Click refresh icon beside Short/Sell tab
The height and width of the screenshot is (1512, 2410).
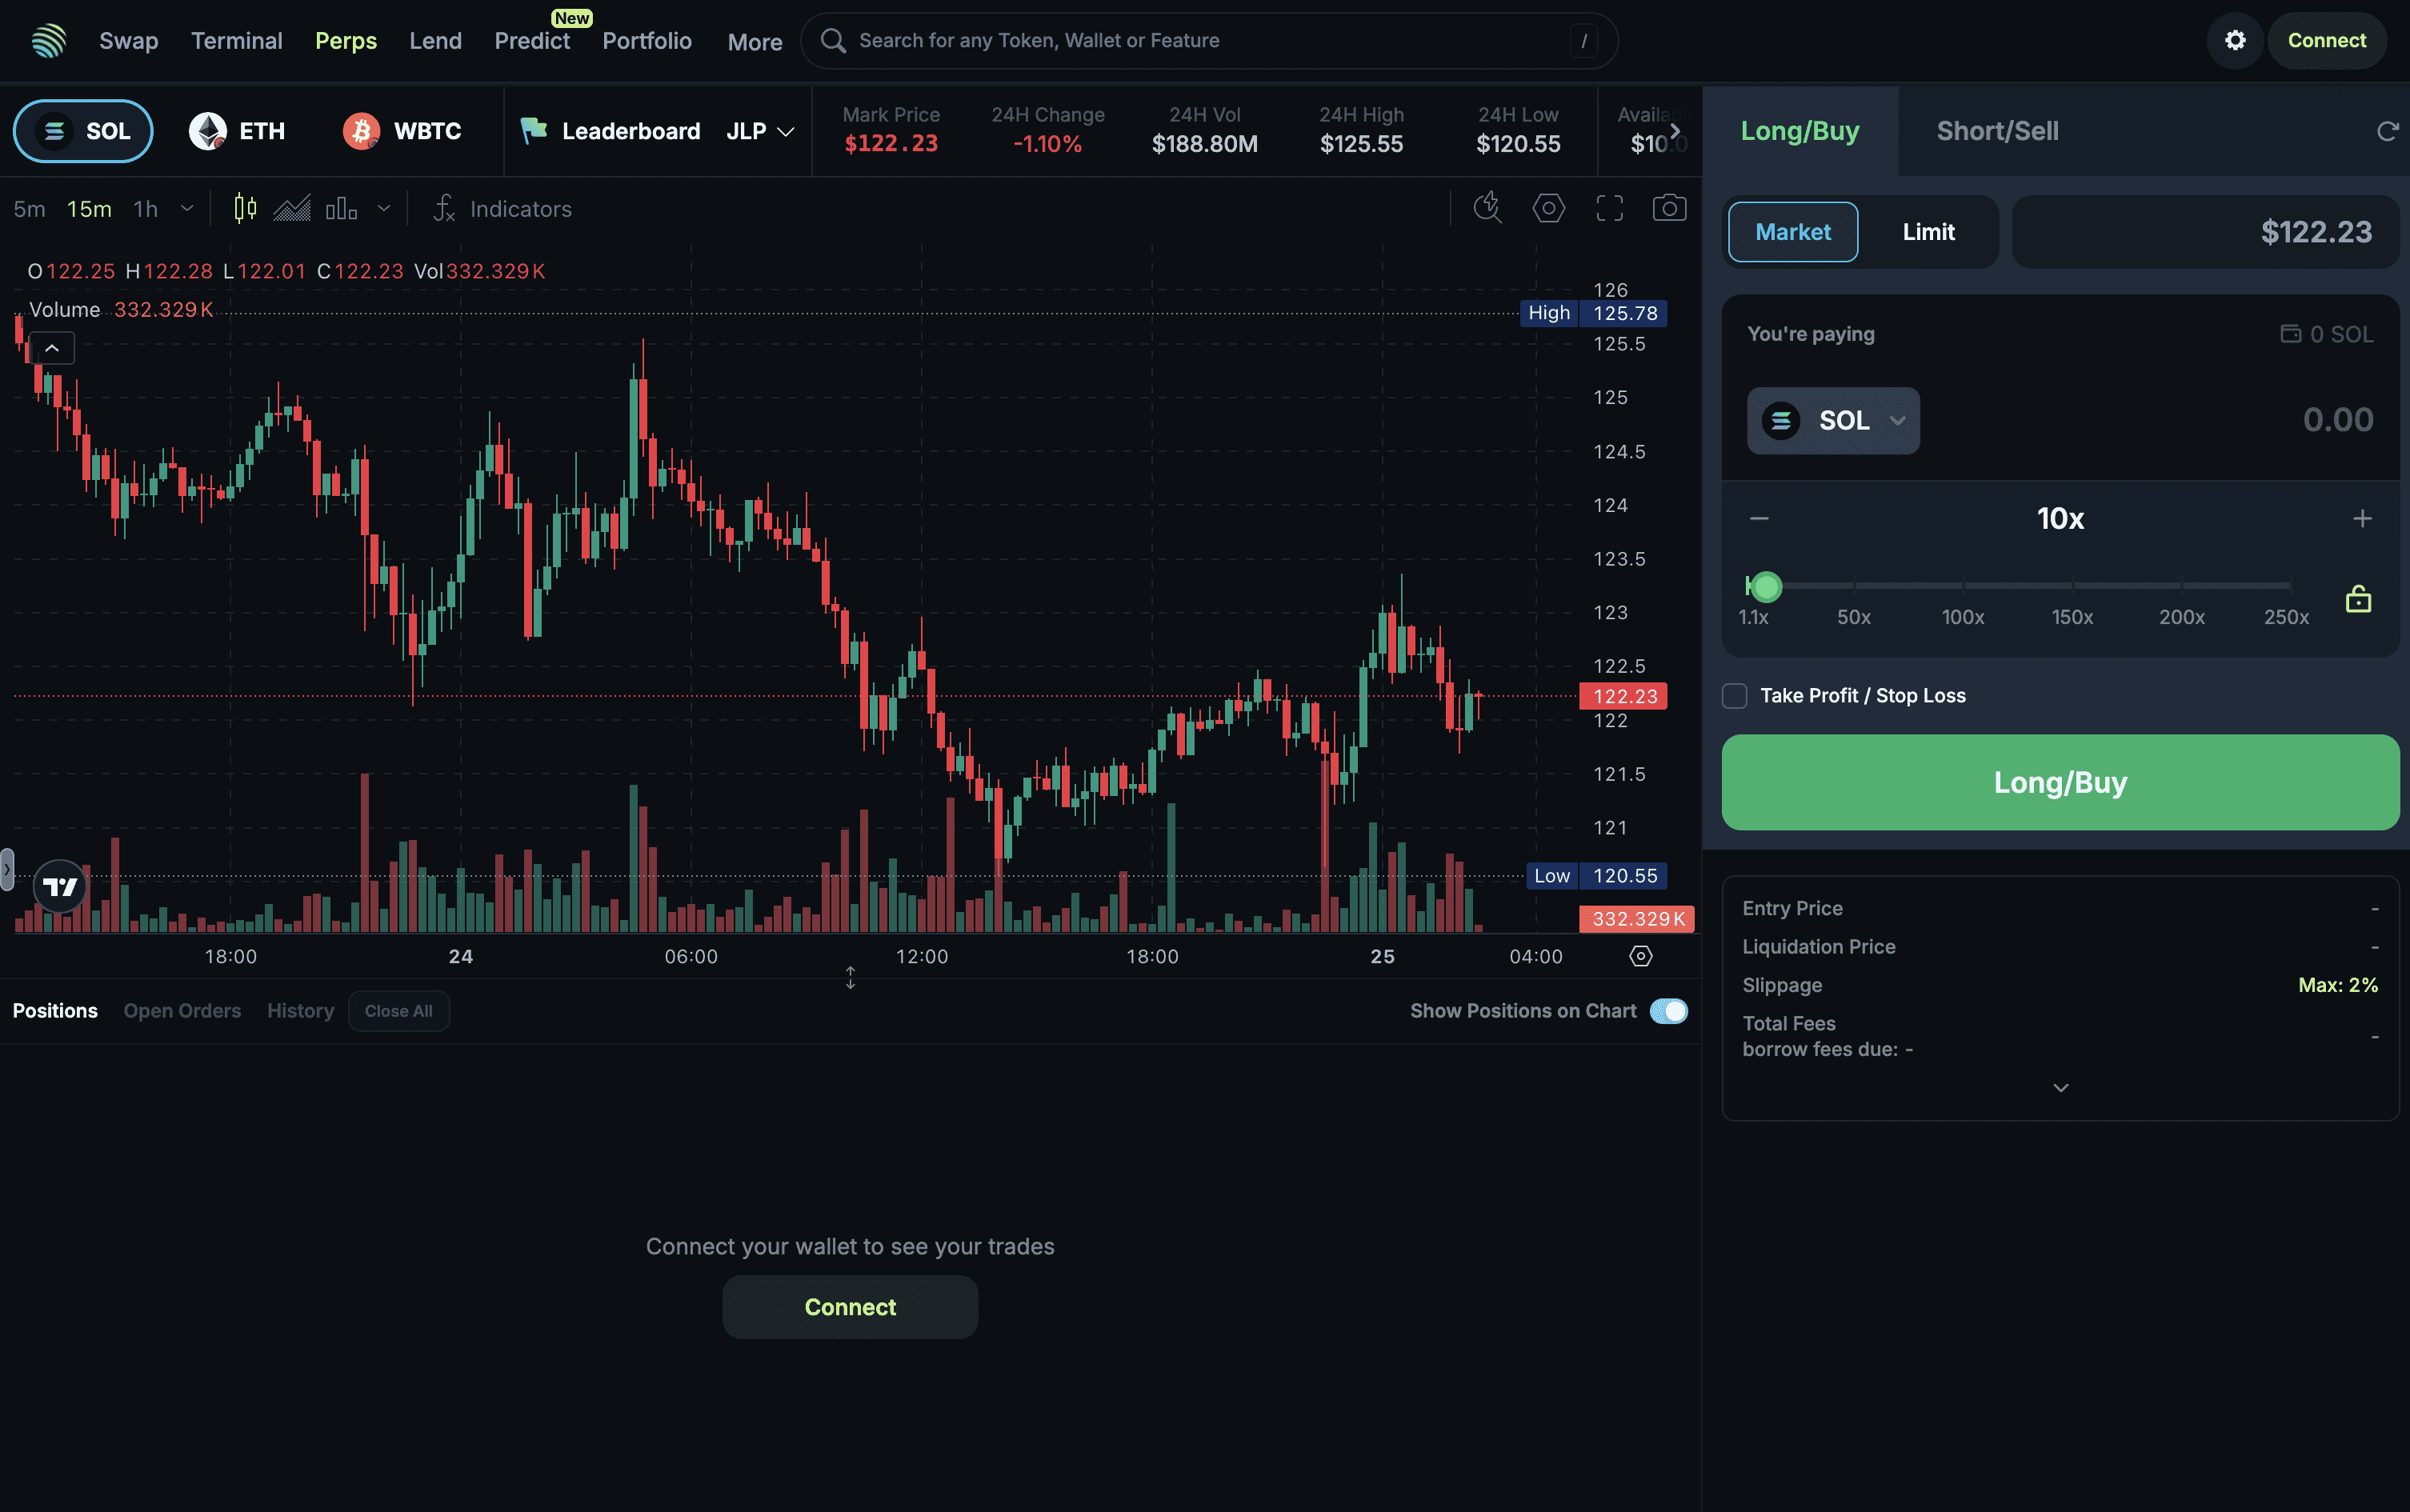click(x=2387, y=131)
